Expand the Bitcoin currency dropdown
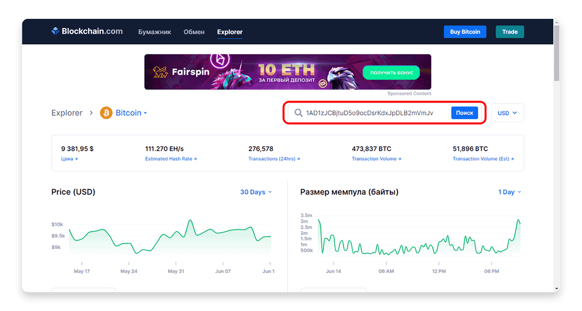The height and width of the screenshot is (311, 582). pyautogui.click(x=131, y=113)
